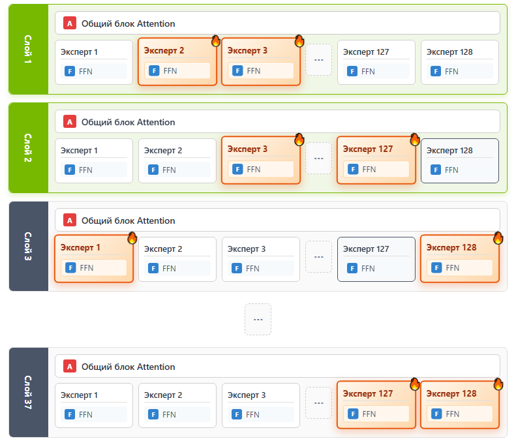Viewport: 516px width, 441px height.
Task: Click the fire icon on Эксперт 127 in Слой 2
Action: coord(415,139)
